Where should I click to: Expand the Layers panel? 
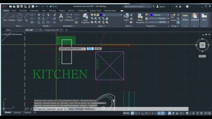point(102,26)
